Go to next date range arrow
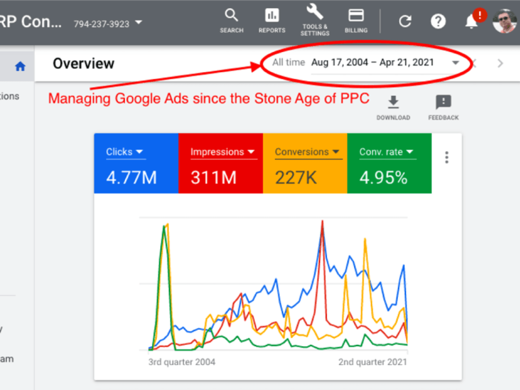Image resolution: width=520 pixels, height=390 pixels. click(x=500, y=63)
